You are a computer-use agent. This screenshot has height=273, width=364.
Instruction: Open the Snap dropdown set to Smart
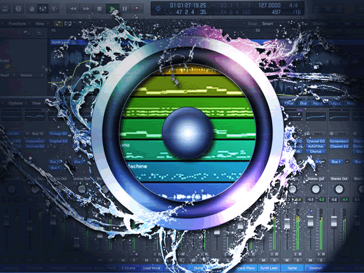268,24
